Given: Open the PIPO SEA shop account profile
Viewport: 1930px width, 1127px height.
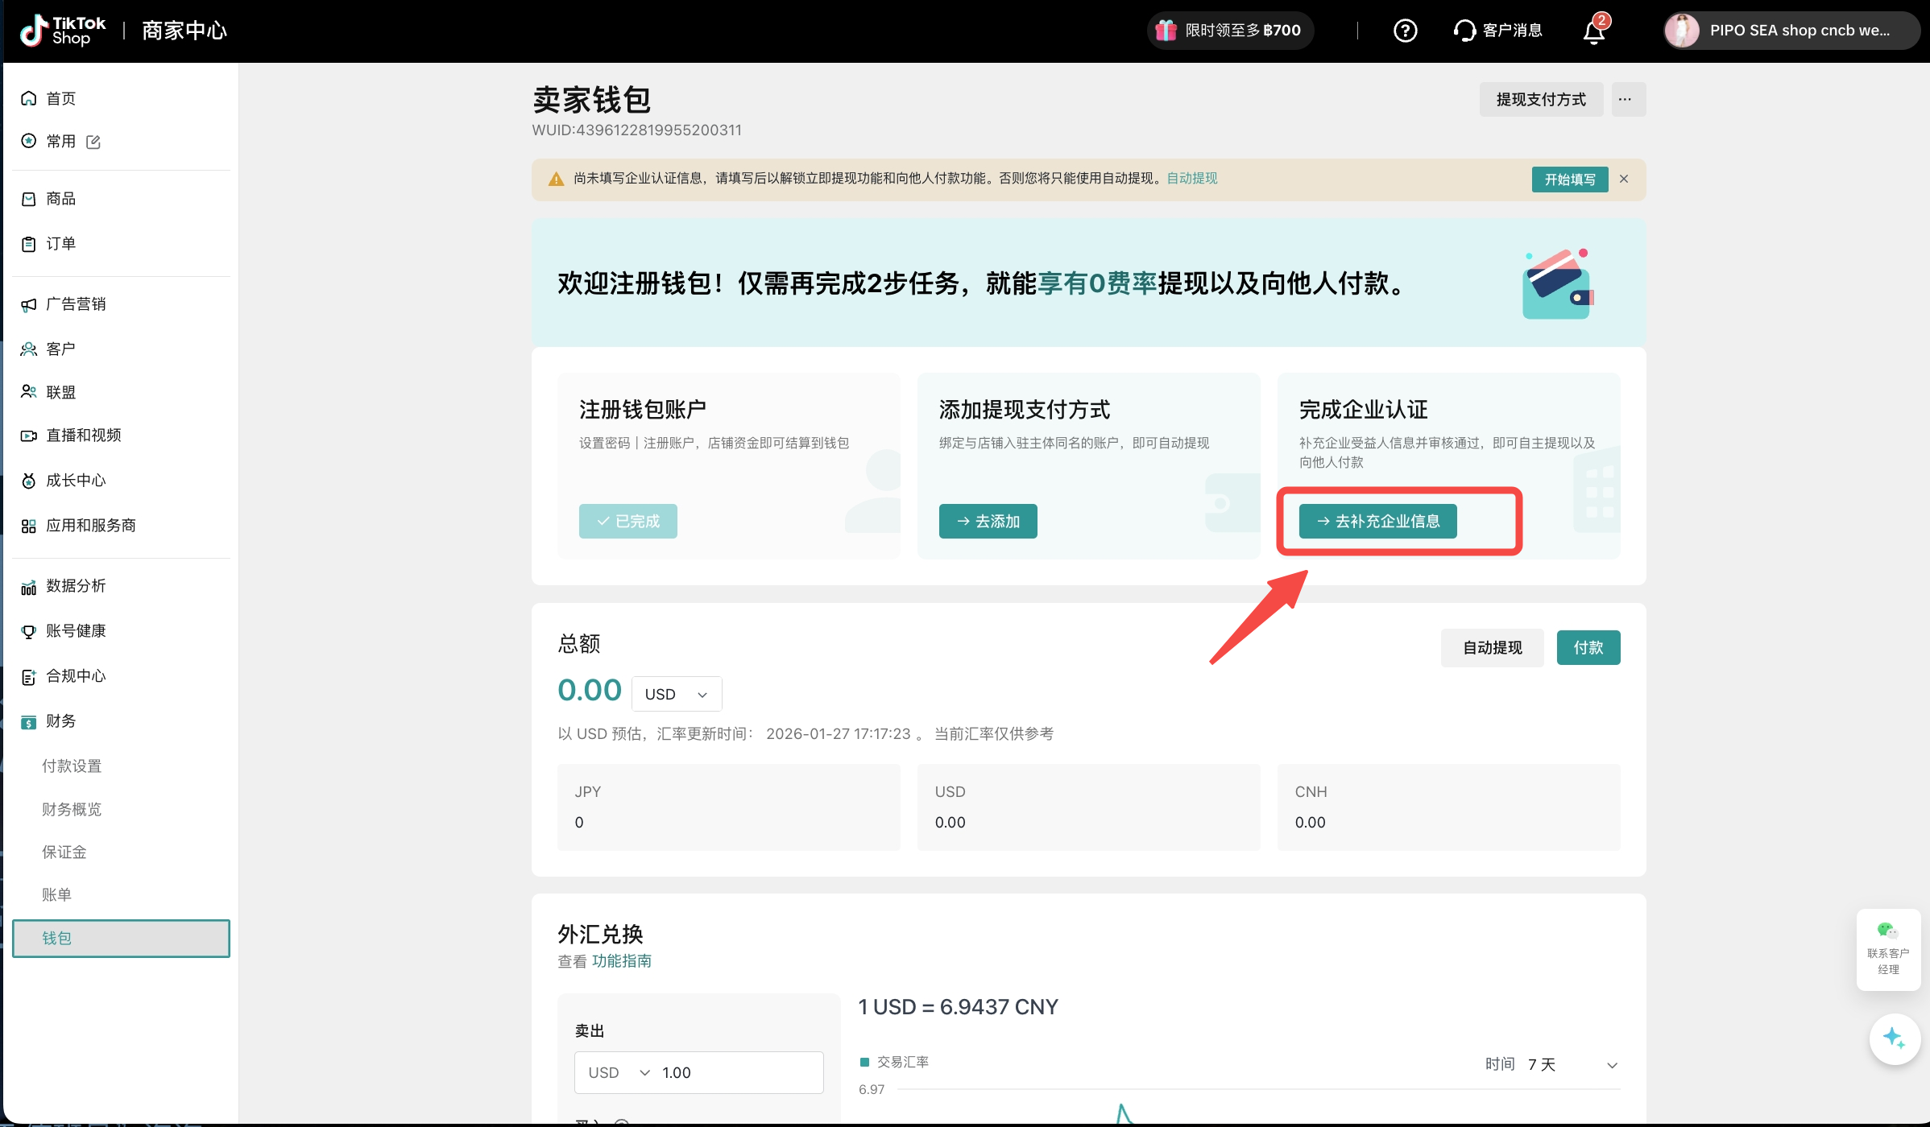Looking at the screenshot, I should 1791,31.
